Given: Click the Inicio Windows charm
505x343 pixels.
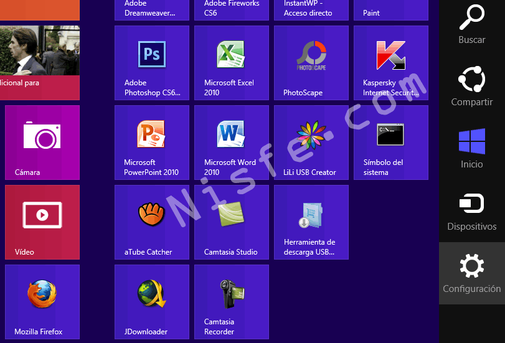Looking at the screenshot, I should (472, 149).
